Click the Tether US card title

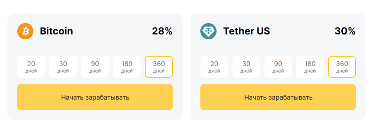click(x=247, y=31)
